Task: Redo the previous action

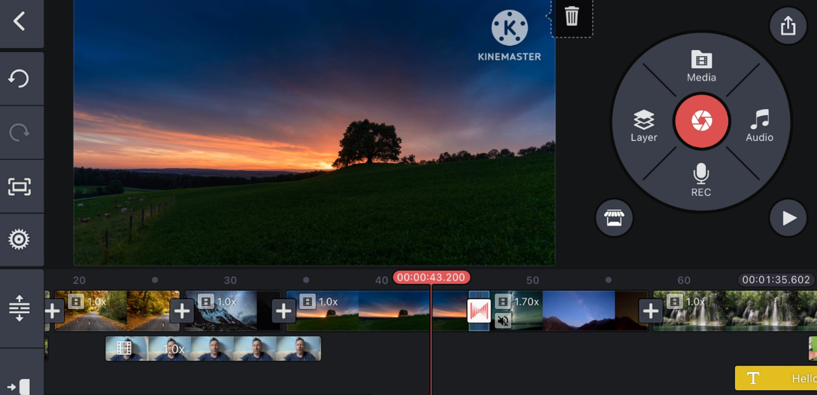Action: [19, 133]
